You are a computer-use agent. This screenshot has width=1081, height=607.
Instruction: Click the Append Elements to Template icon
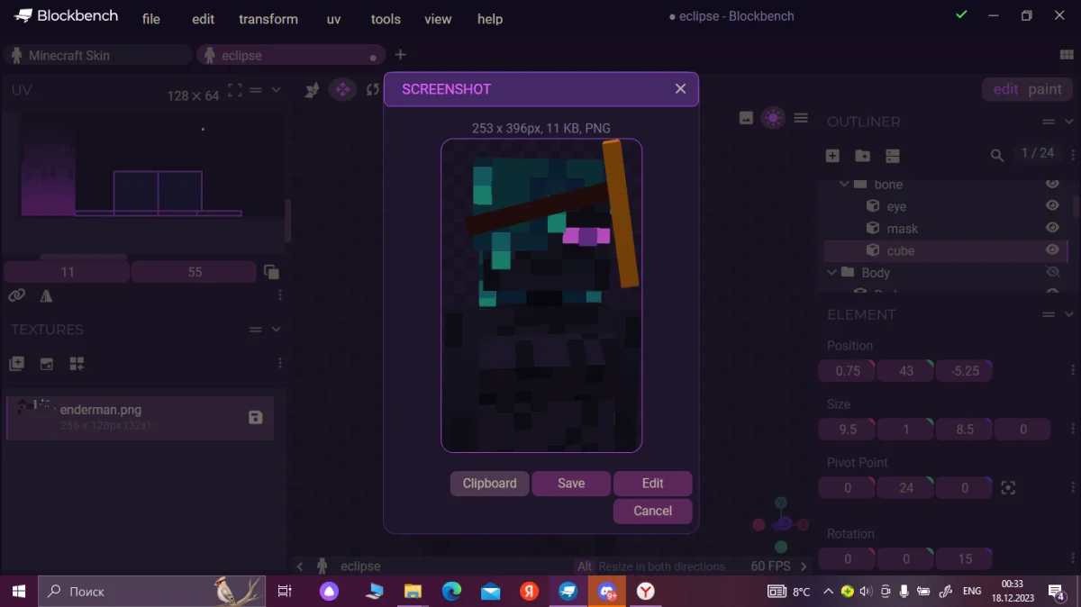(77, 364)
